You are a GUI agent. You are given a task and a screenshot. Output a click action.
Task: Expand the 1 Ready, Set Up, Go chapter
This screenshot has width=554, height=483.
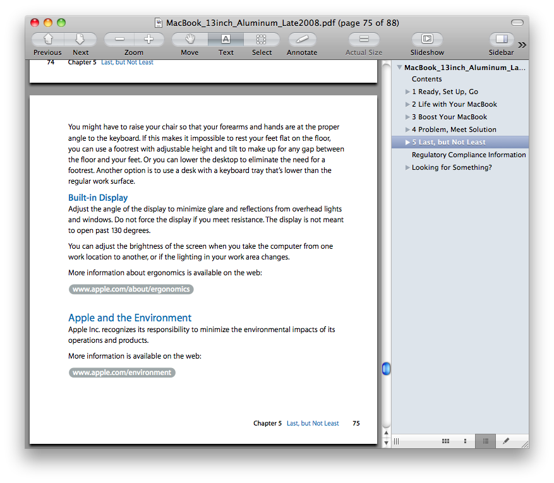tap(407, 92)
